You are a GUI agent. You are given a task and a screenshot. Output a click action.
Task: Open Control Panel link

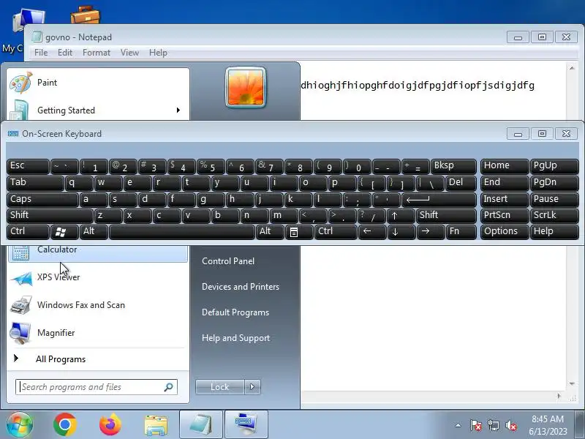(228, 261)
